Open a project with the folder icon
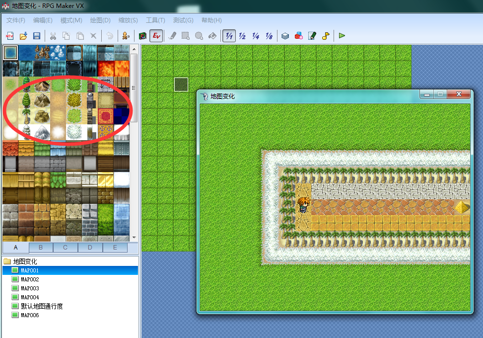Screen dimensions: 483x338 tap(23, 36)
